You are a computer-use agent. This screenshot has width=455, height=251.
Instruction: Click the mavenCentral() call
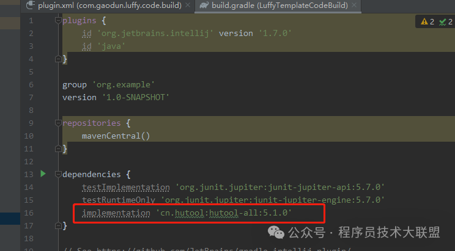tap(116, 136)
